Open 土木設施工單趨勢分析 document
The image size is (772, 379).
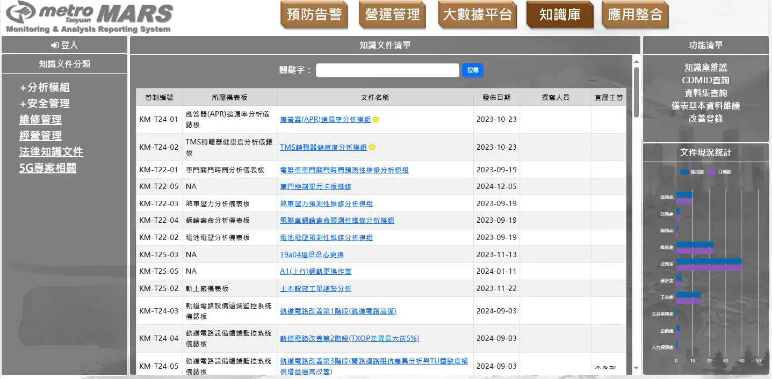pyautogui.click(x=315, y=289)
